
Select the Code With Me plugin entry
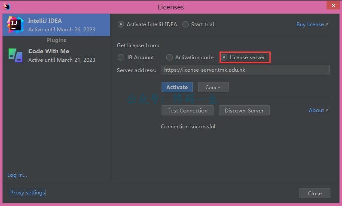pyautogui.click(x=56, y=55)
